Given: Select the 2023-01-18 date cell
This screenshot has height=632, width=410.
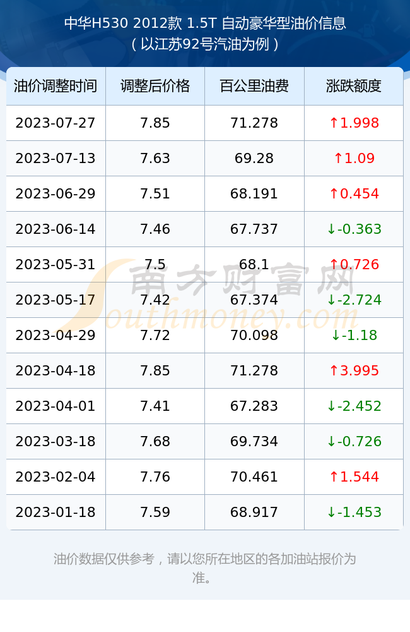Looking at the screenshot, I should pyautogui.click(x=56, y=513).
